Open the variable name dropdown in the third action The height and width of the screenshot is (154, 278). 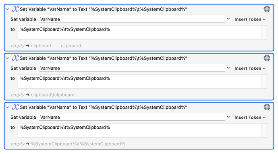(228, 117)
